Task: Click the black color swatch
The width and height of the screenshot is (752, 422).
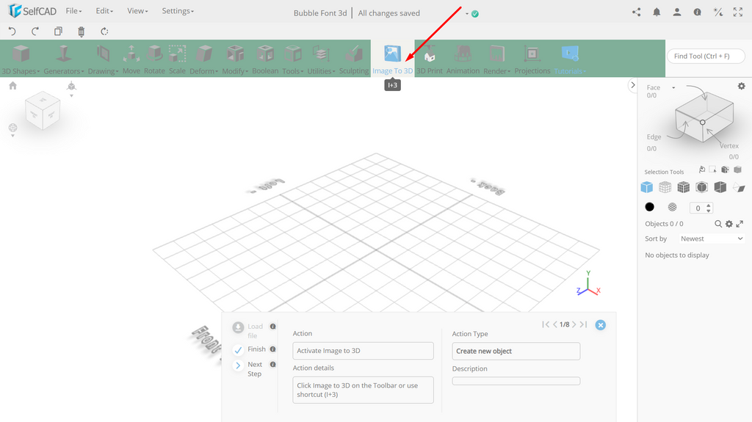Action: click(649, 207)
